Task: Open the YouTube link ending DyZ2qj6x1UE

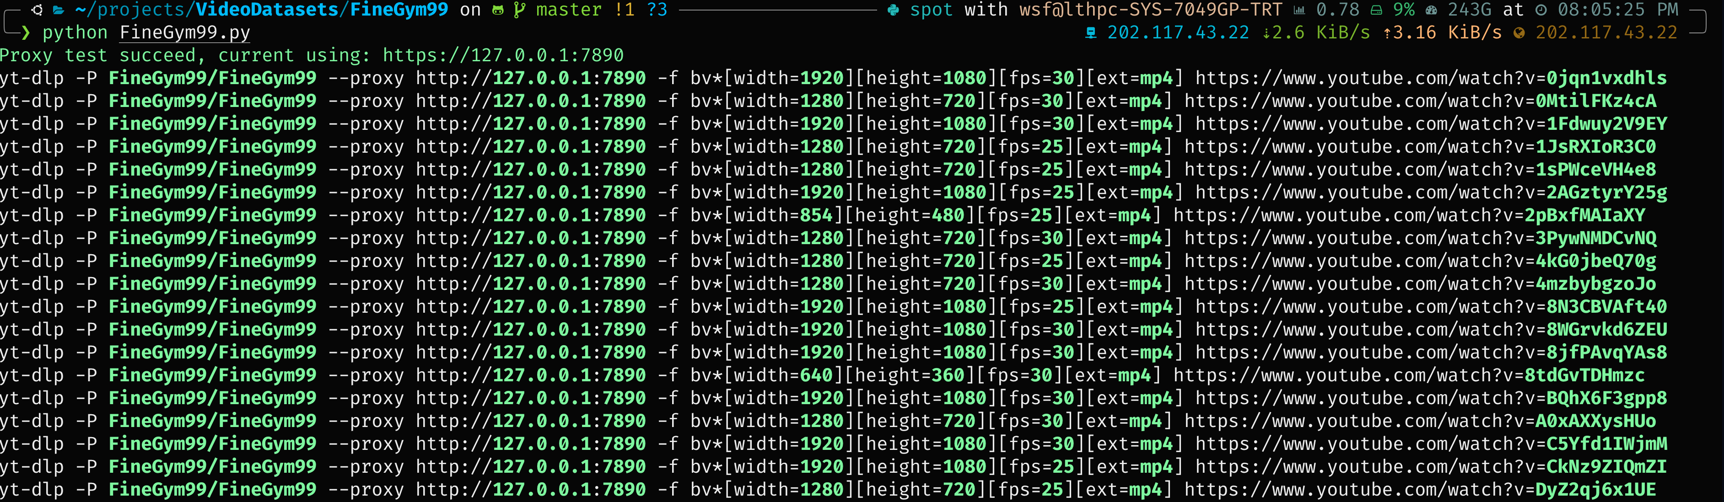Action: (1420, 489)
